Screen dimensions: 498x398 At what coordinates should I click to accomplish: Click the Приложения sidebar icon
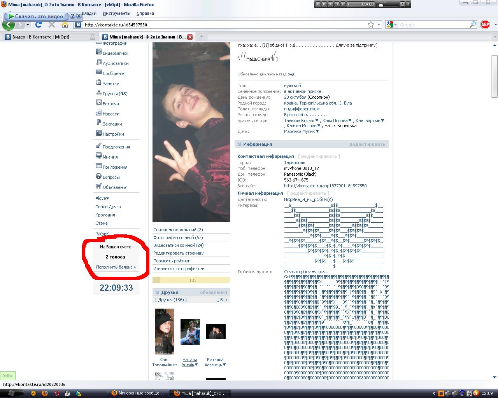point(99,166)
